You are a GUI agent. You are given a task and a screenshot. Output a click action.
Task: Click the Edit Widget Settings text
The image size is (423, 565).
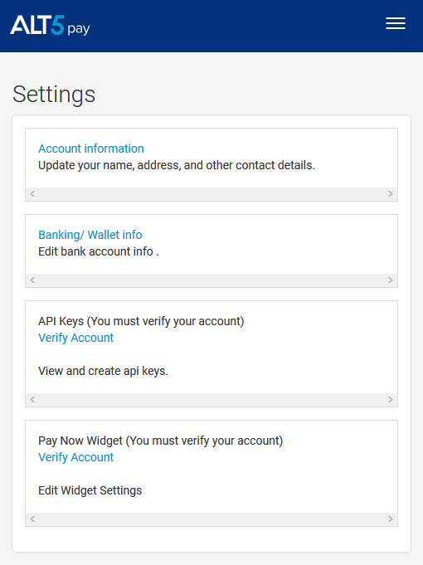click(90, 490)
